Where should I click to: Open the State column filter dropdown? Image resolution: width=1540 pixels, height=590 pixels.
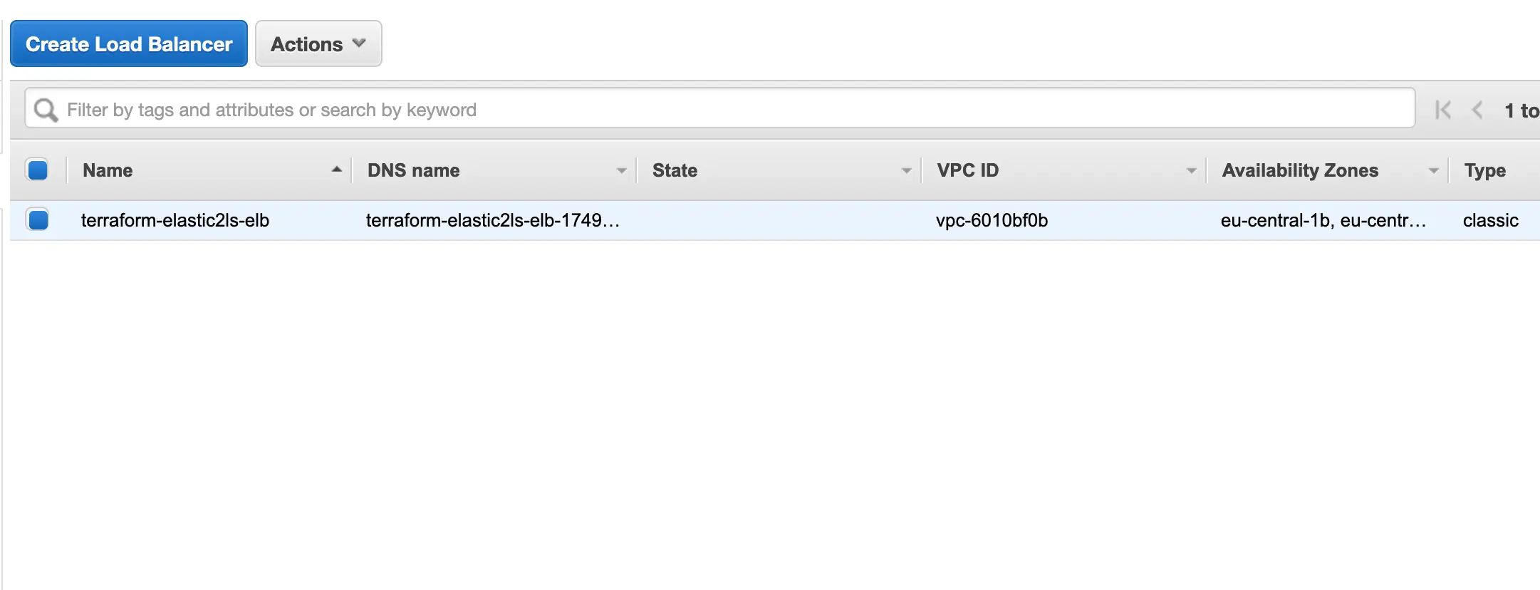click(x=905, y=170)
